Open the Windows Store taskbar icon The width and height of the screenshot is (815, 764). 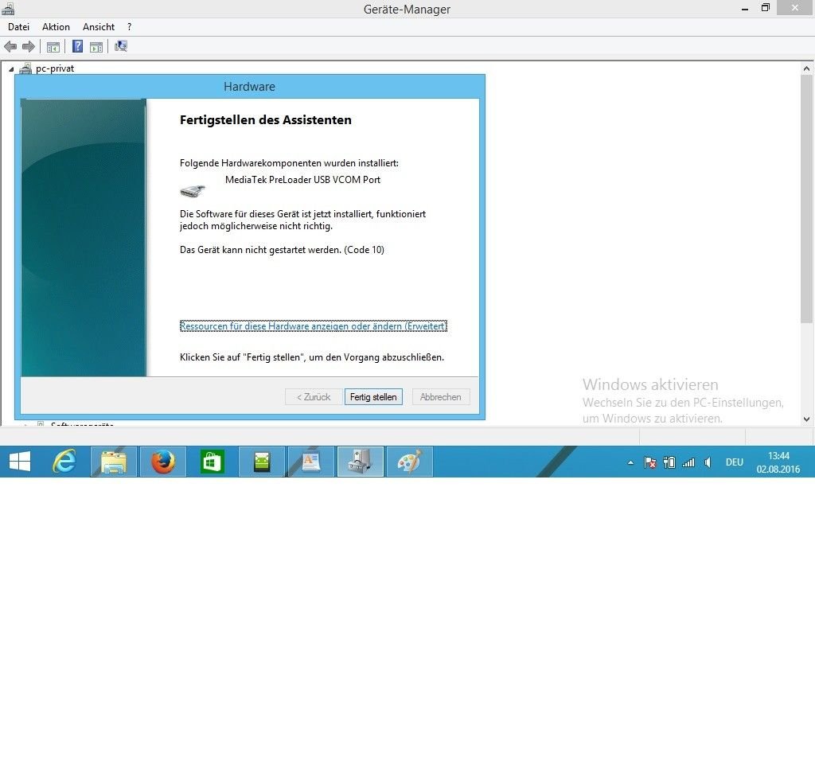pos(212,462)
